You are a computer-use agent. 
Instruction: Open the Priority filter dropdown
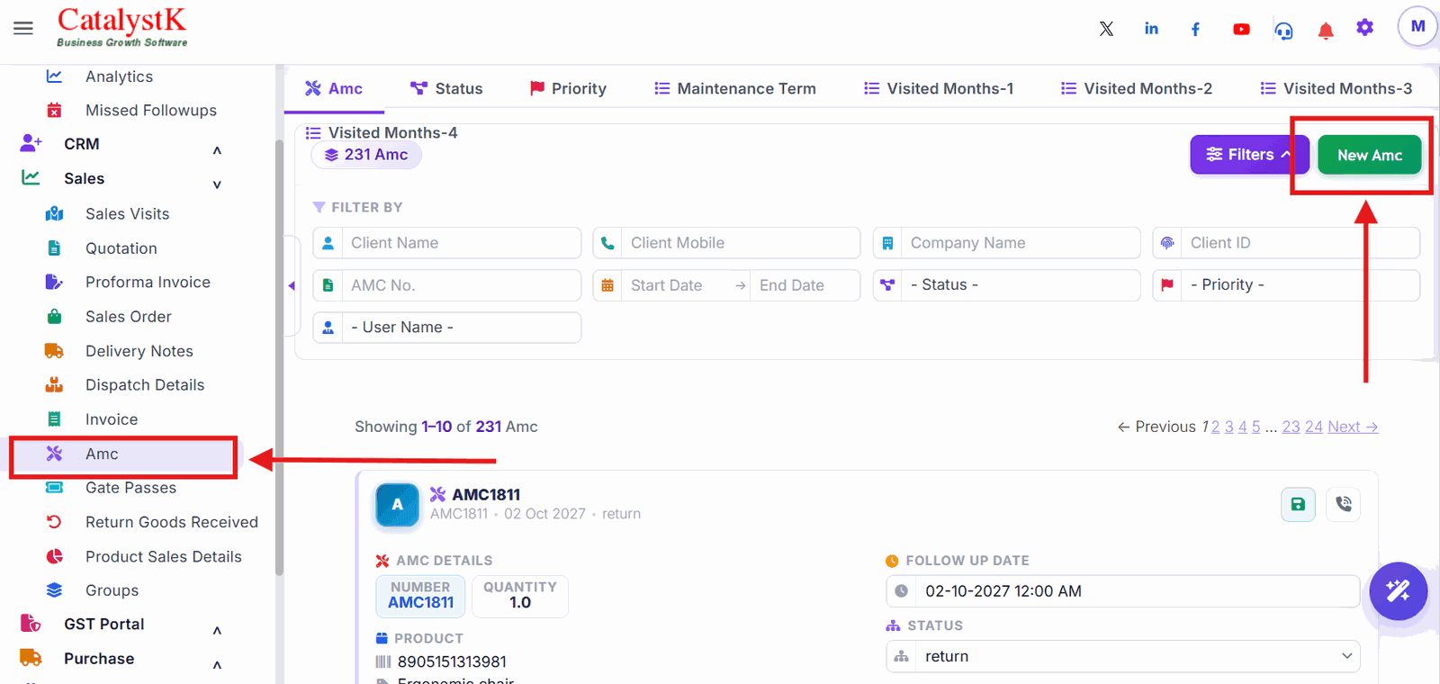[x=1285, y=285]
